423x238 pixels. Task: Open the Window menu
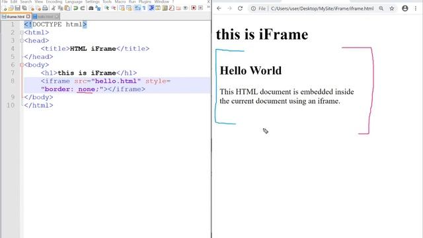[x=161, y=1]
